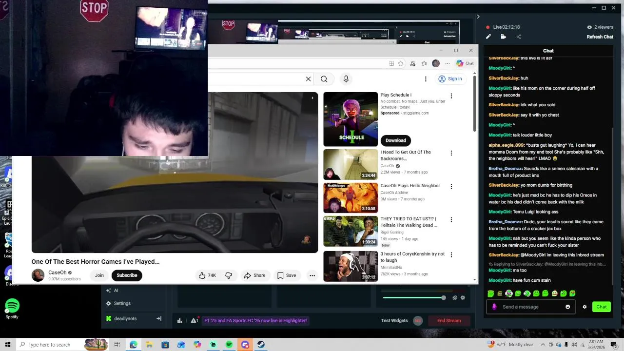Image resolution: width=624 pixels, height=351 pixels.
Task: Click End Stream button
Action: pos(449,320)
